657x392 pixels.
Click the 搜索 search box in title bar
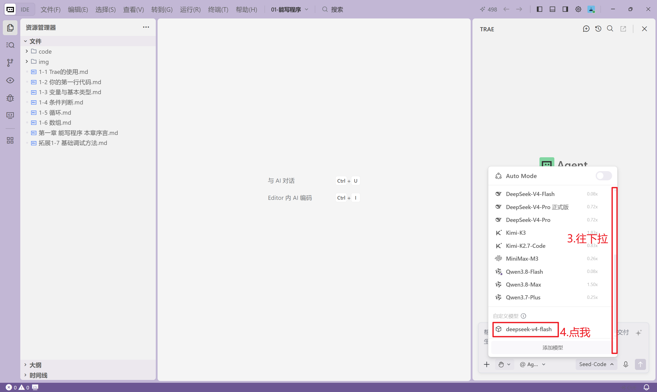[333, 9]
